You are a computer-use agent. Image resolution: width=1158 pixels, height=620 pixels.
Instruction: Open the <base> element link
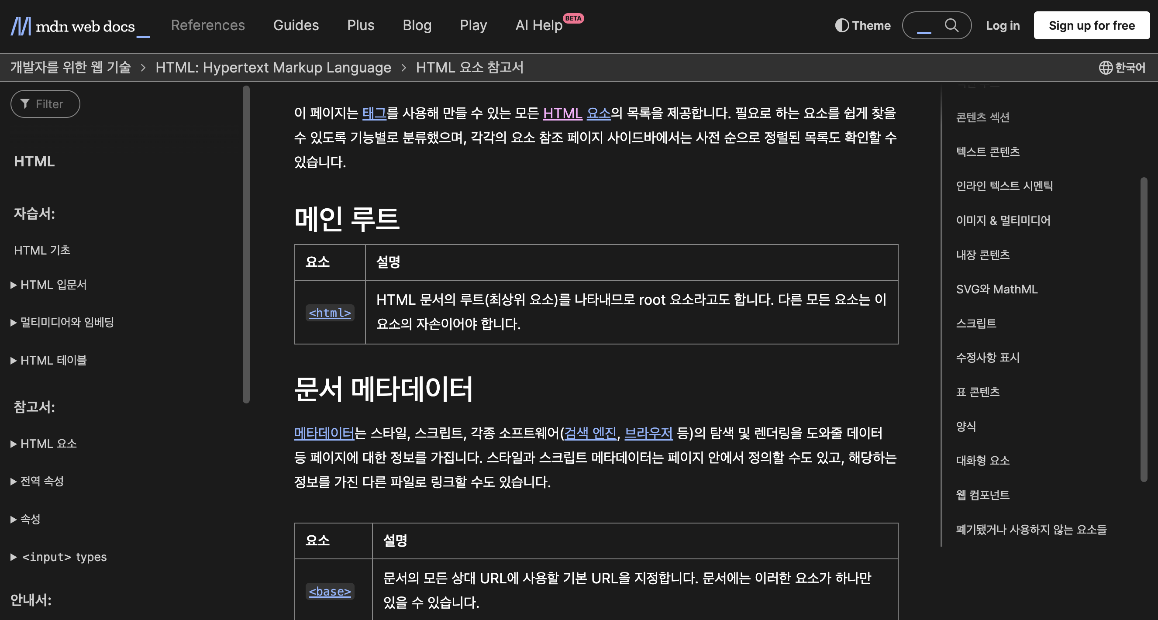click(330, 591)
